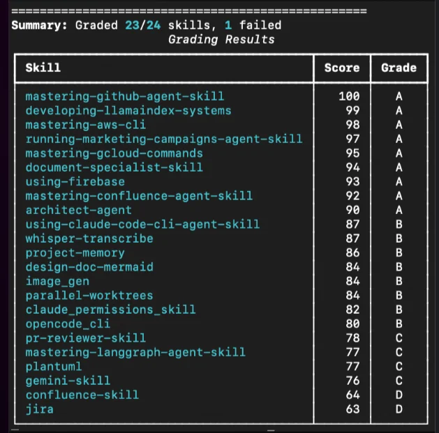Click the Score column header
The height and width of the screenshot is (433, 439).
342,68
